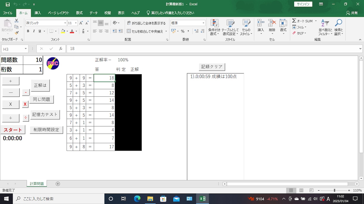Click the zoom slider in status bar
The image size is (364, 204).
point(334,190)
